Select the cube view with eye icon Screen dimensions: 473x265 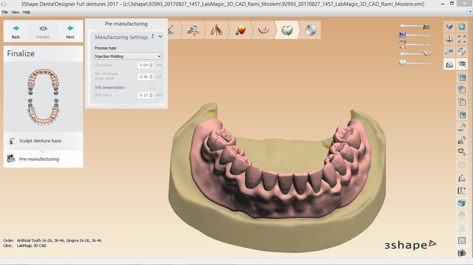462,114
